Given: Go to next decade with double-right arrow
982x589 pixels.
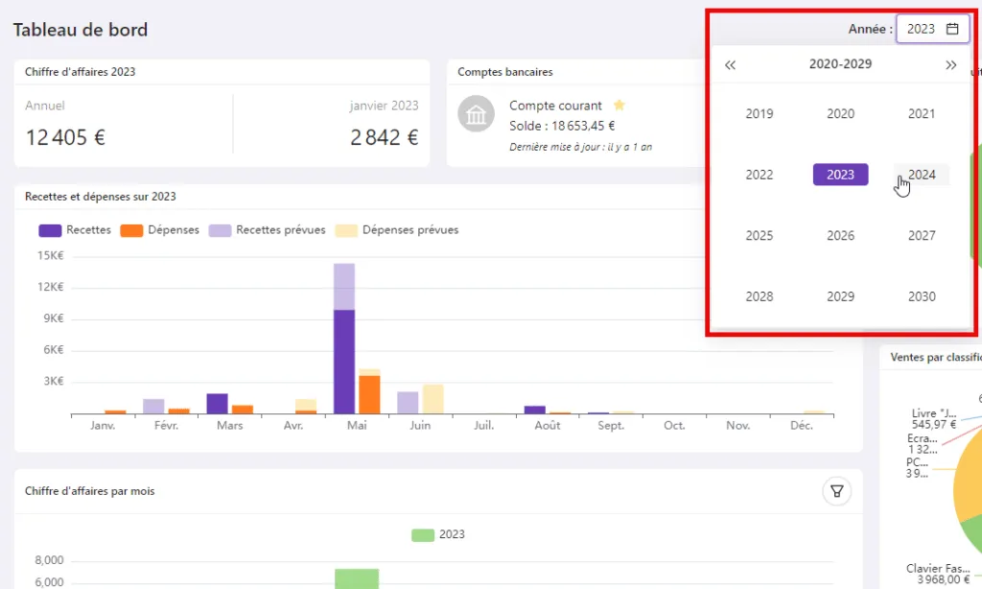Looking at the screenshot, I should (x=950, y=64).
